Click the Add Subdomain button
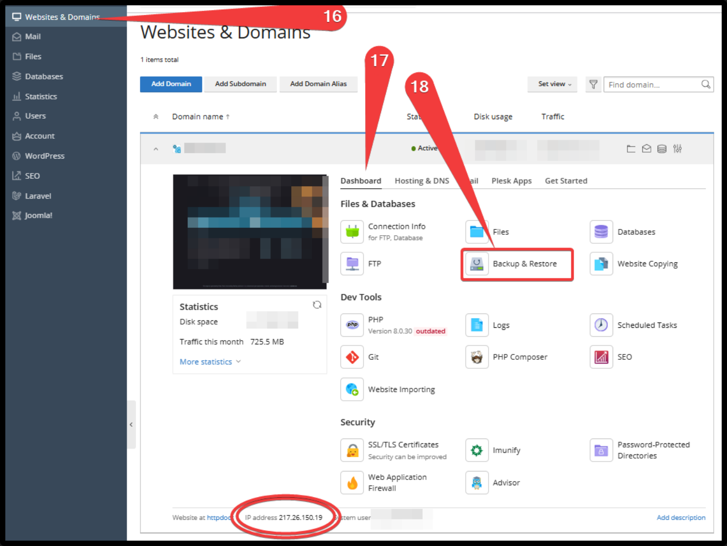 tap(241, 84)
